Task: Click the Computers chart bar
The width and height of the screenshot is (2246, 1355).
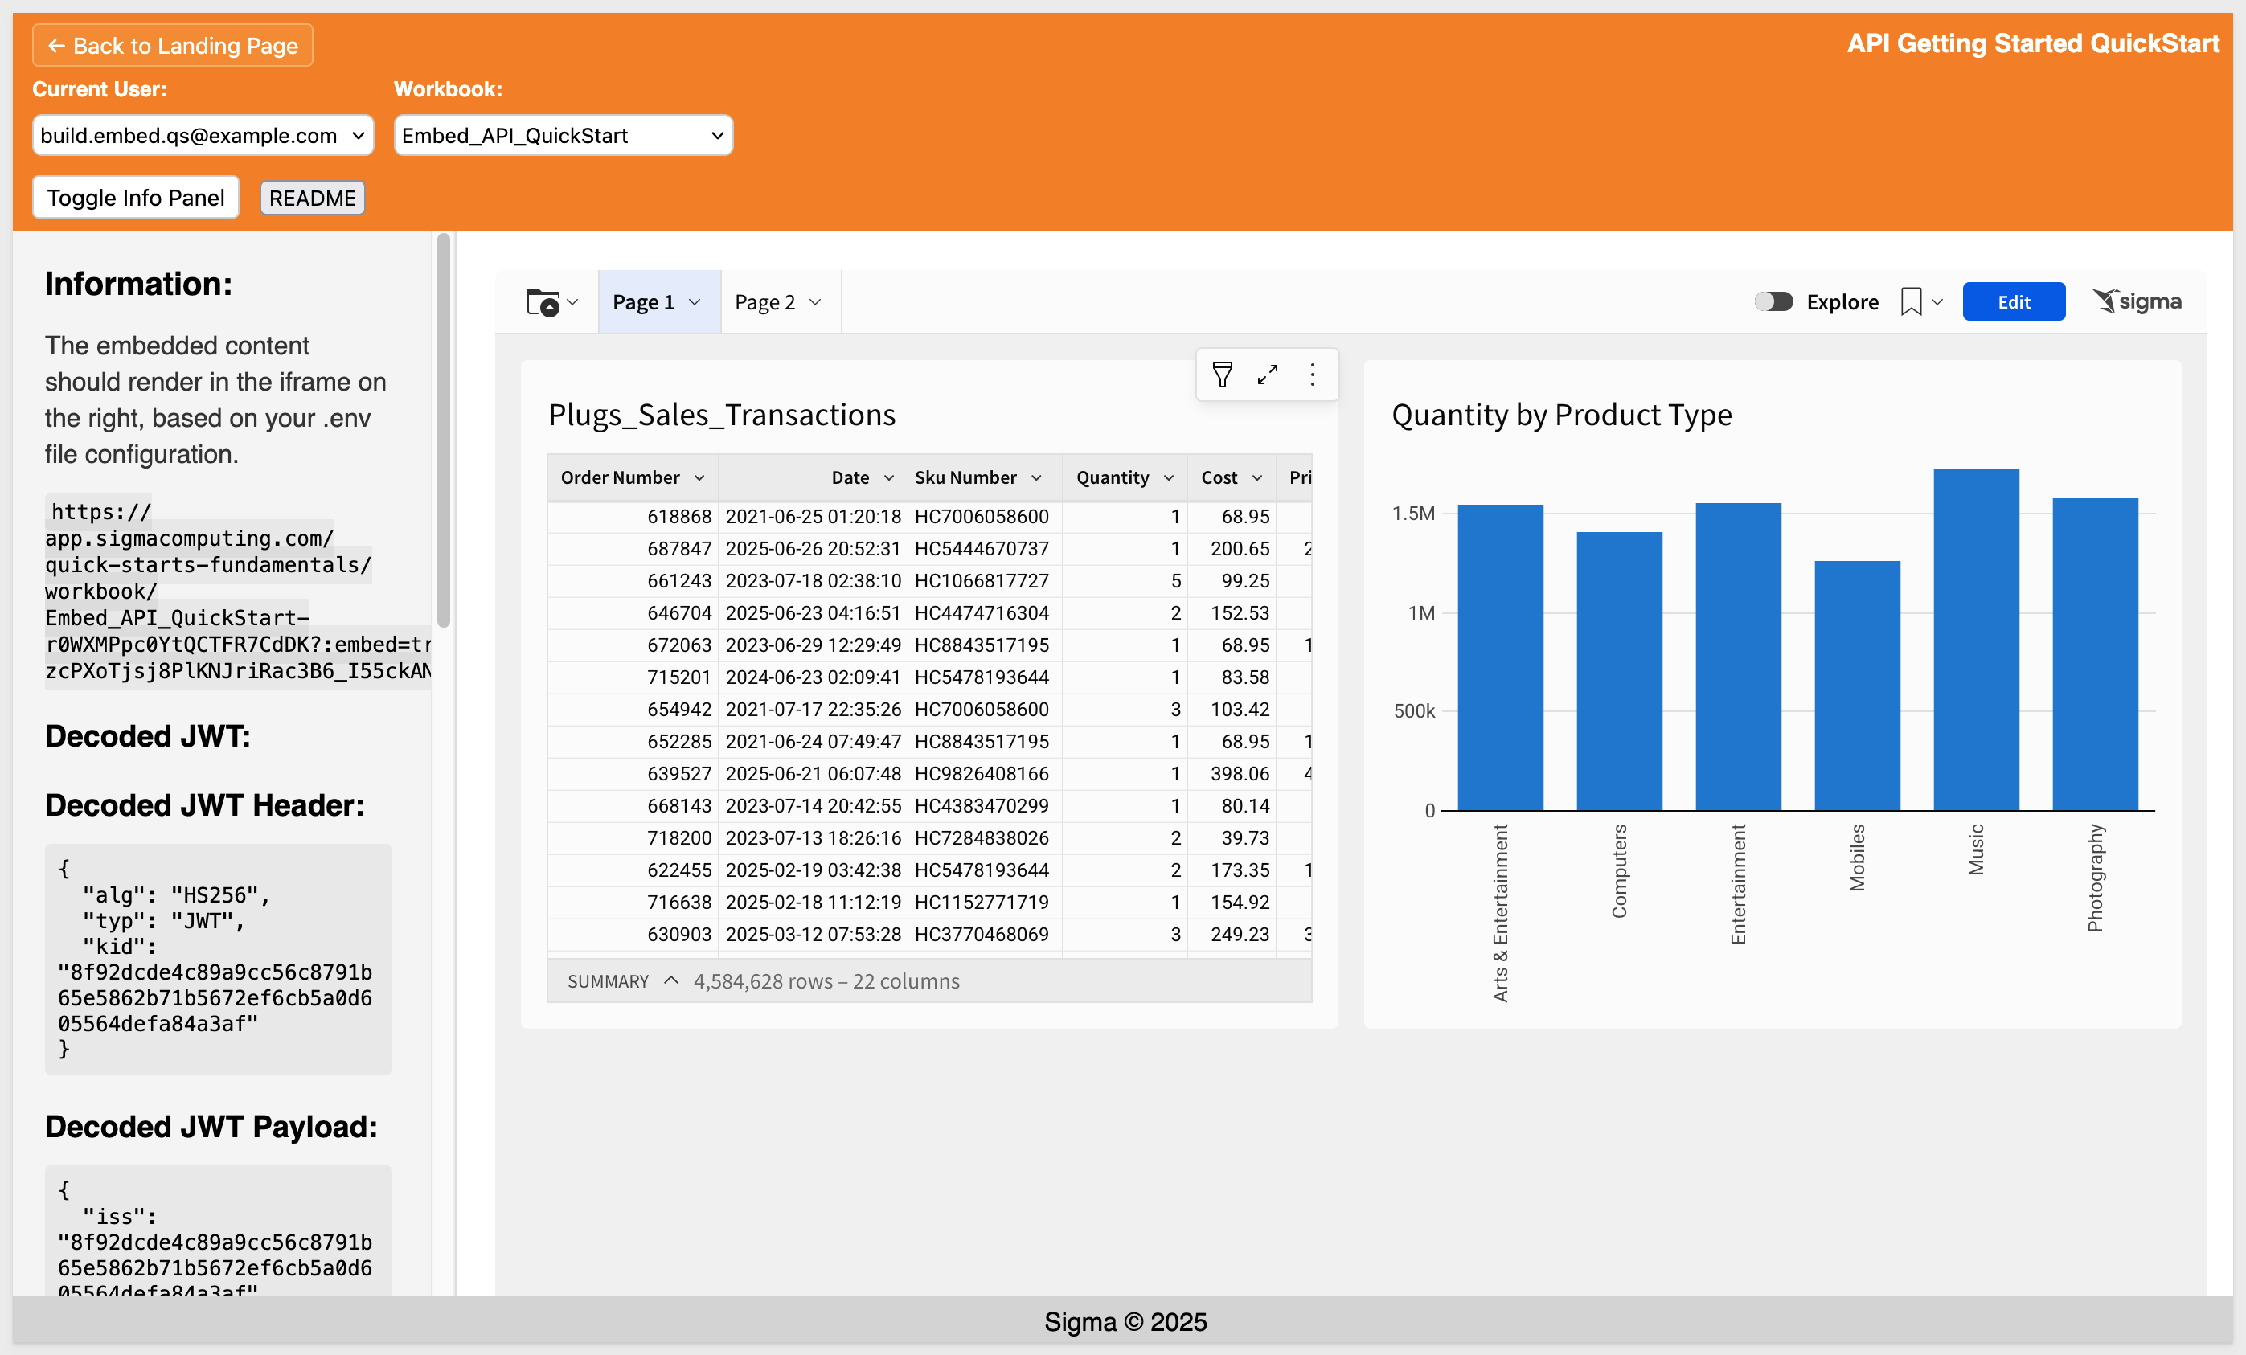Action: 1620,670
